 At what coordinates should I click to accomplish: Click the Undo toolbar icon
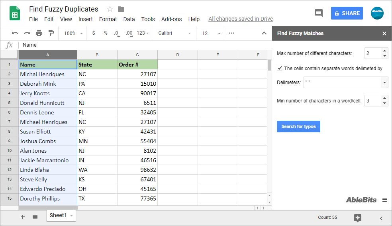tap(15, 33)
